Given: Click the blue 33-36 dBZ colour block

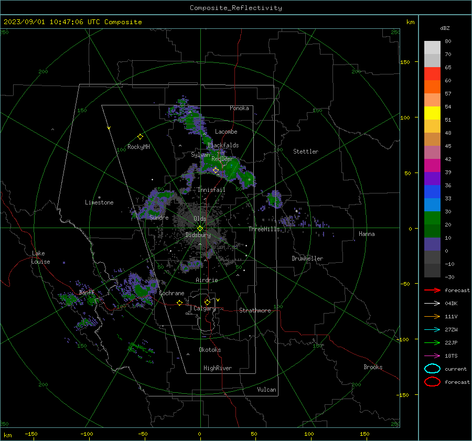Looking at the screenshot, I should click(x=432, y=191).
